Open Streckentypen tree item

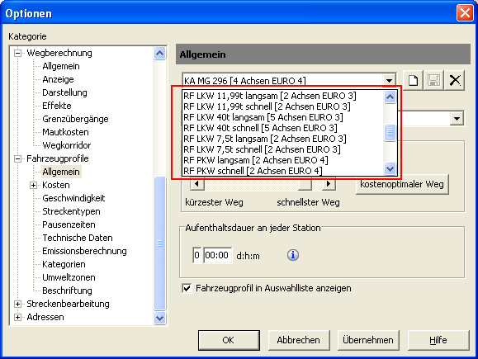tap(71, 211)
